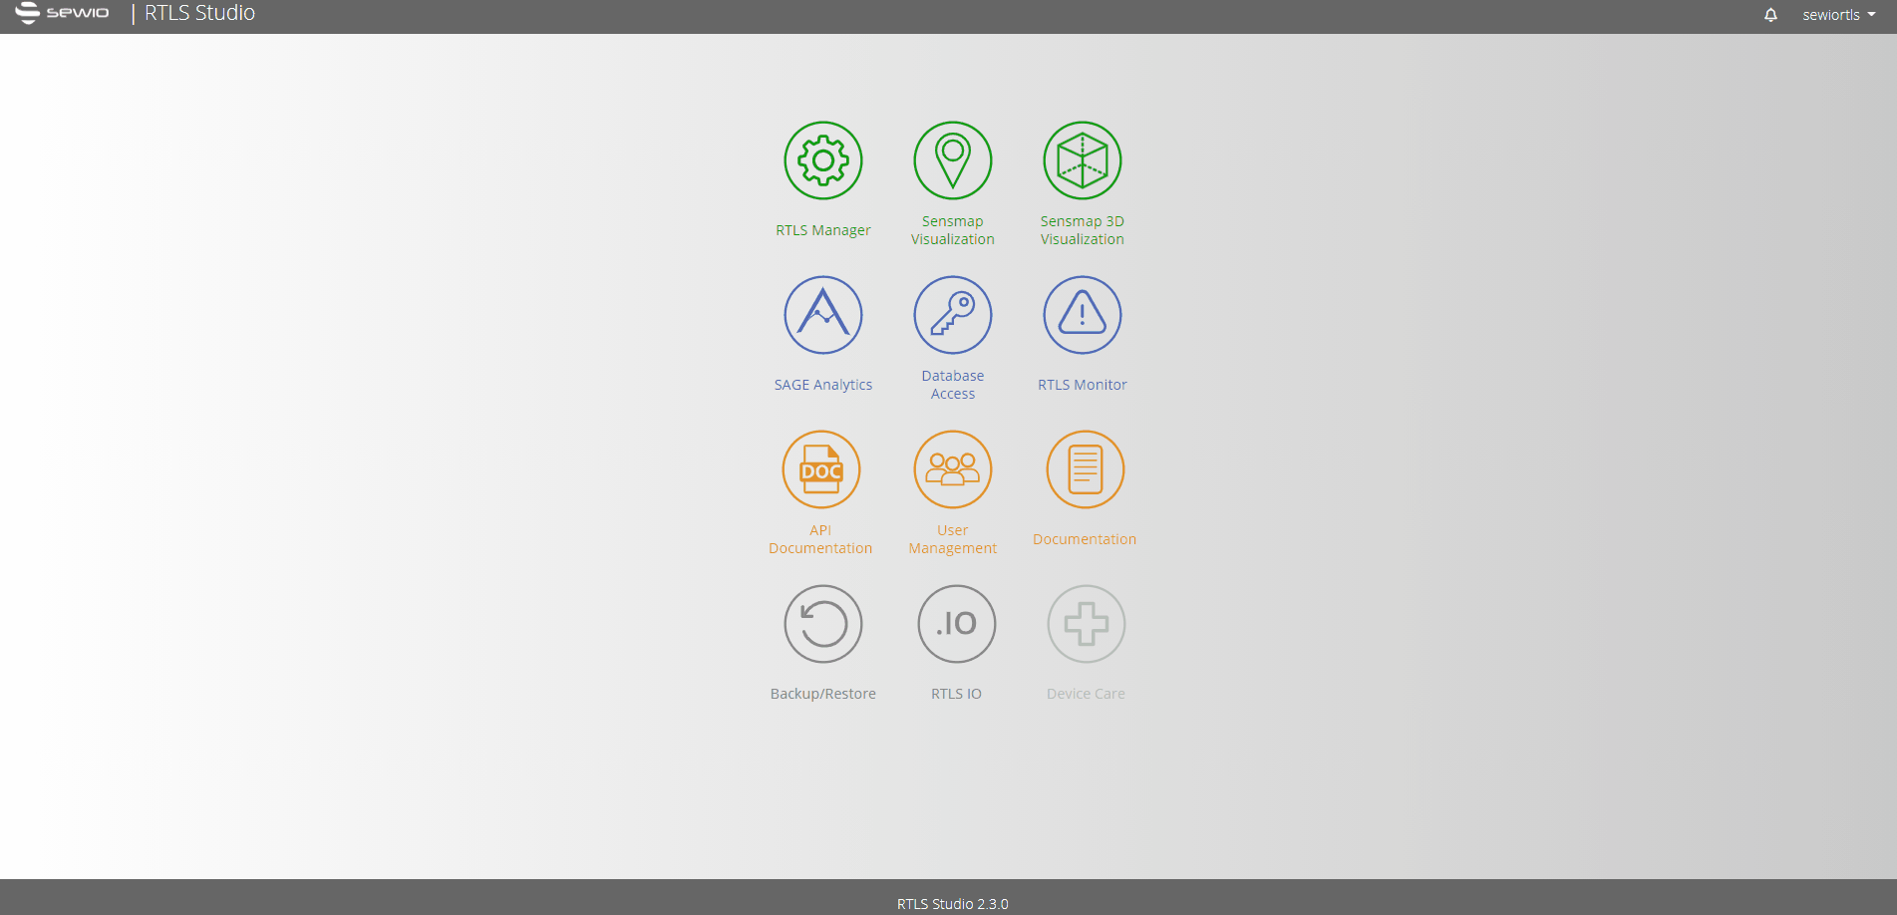Screen dimensions: 1897x915
Task: Click the Sensmap Visualization label
Action: coord(953,230)
